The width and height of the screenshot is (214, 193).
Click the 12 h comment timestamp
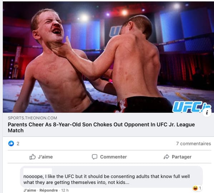[x=65, y=190]
